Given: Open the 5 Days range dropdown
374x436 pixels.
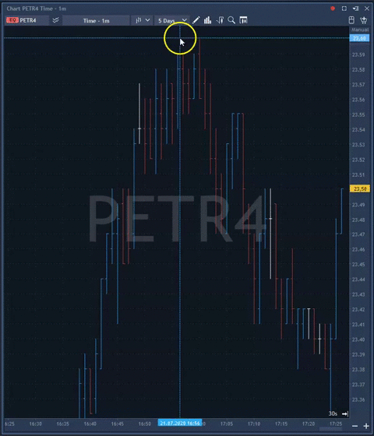Looking at the screenshot, I should tap(171, 20).
